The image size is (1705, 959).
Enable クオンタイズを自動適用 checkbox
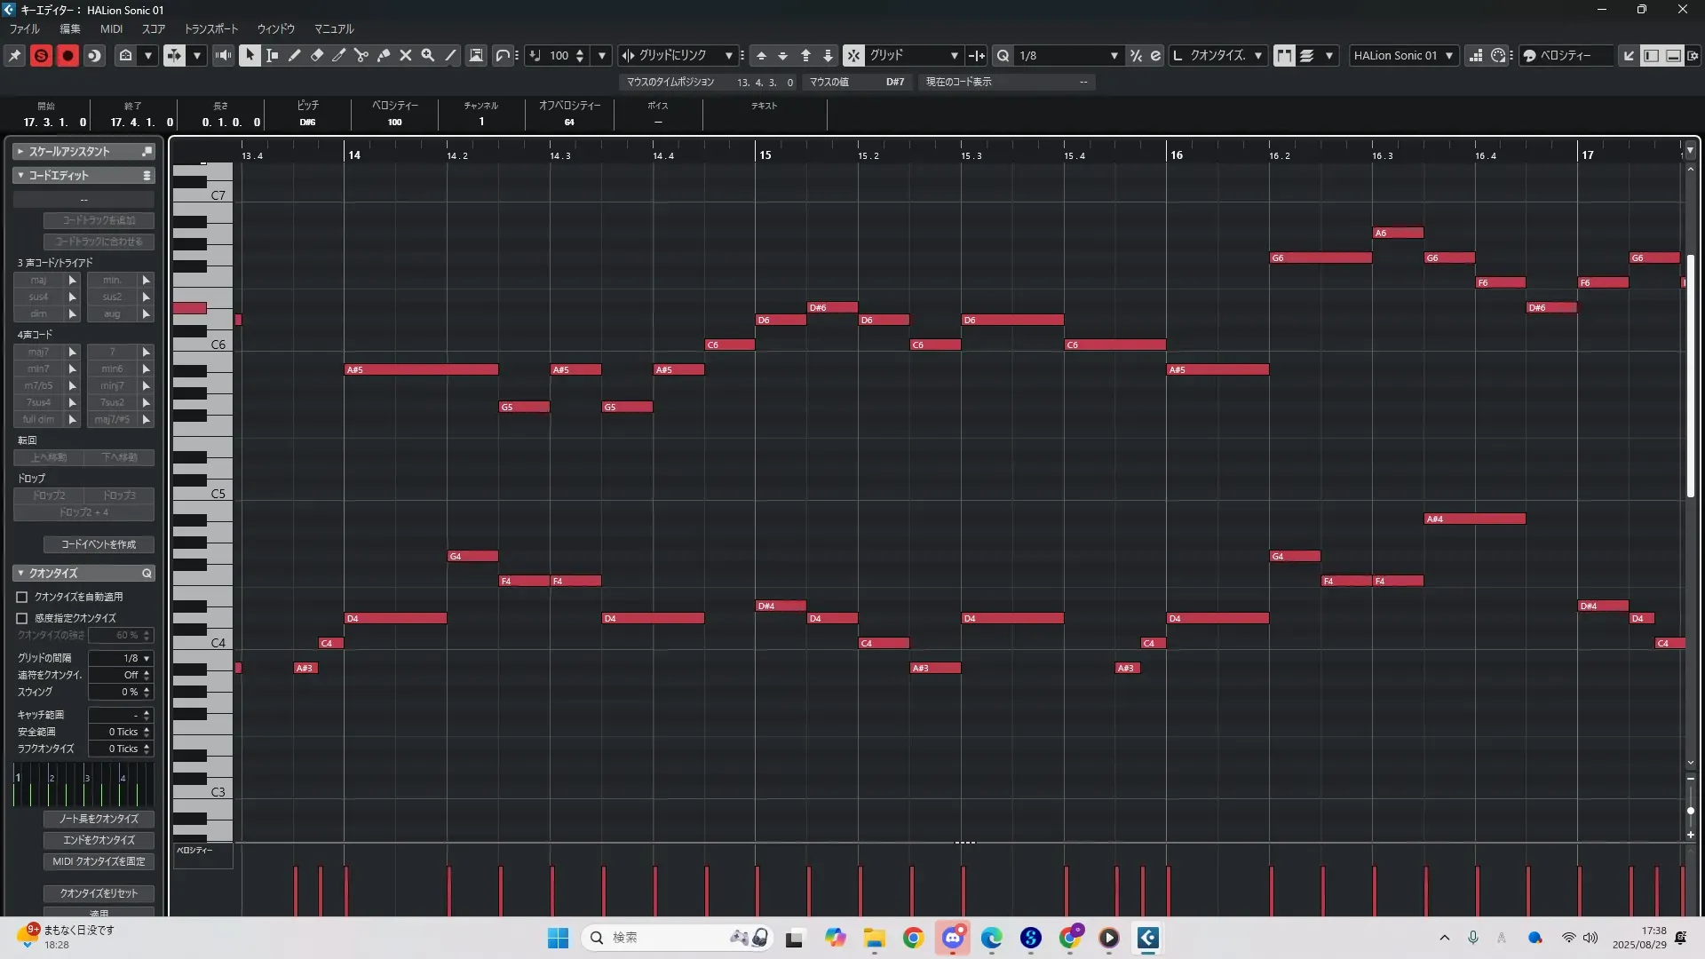22,597
